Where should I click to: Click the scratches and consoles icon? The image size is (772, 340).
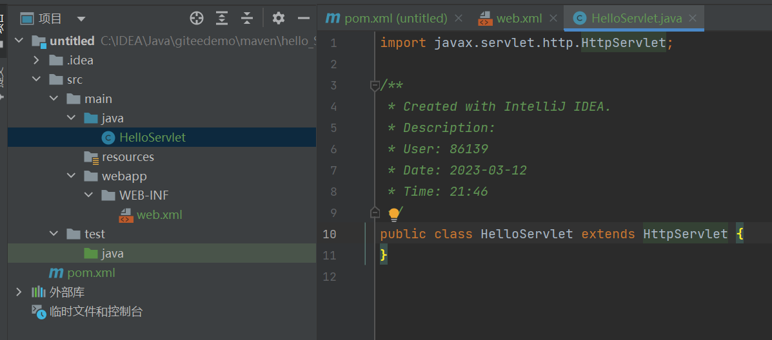coord(39,311)
